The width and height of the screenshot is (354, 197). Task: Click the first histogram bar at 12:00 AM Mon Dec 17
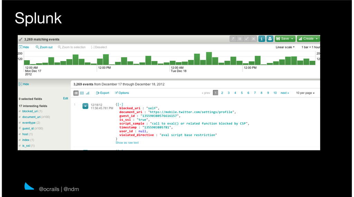pyautogui.click(x=27, y=63)
